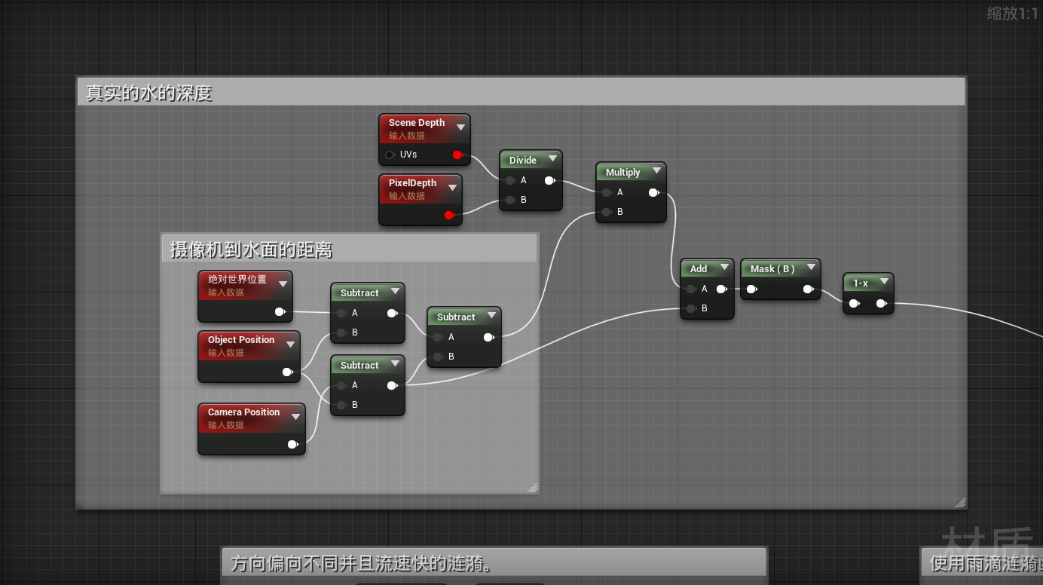Click pin B on Subtract fed by Camera Position

coord(341,405)
